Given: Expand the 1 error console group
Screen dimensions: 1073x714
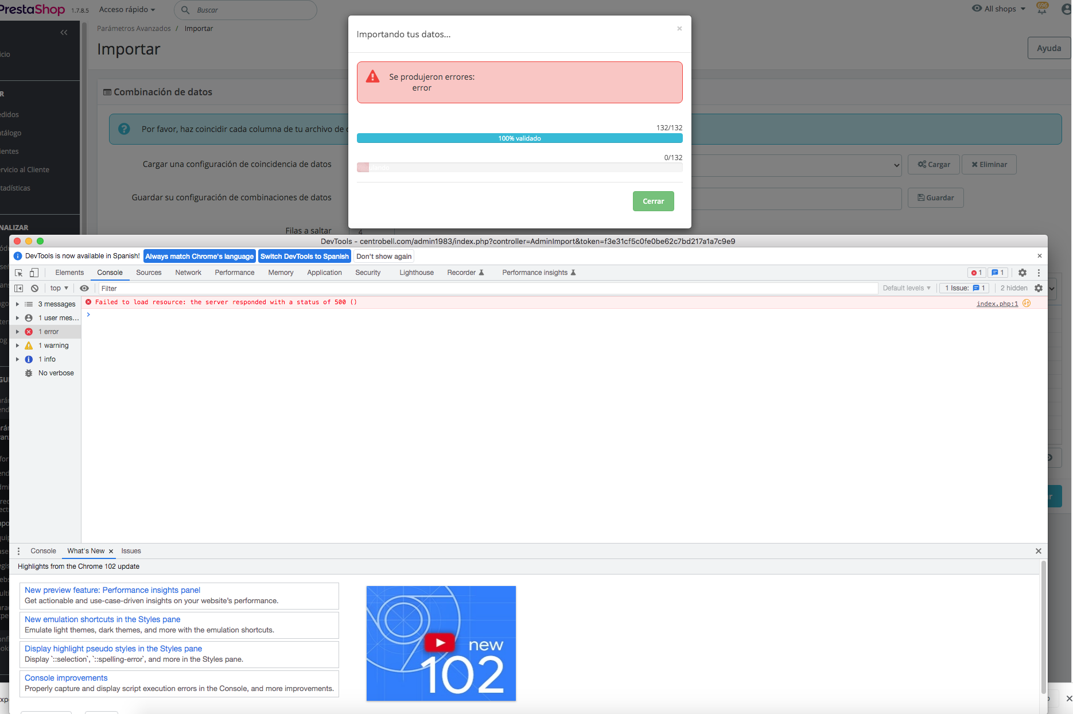Looking at the screenshot, I should coord(17,331).
